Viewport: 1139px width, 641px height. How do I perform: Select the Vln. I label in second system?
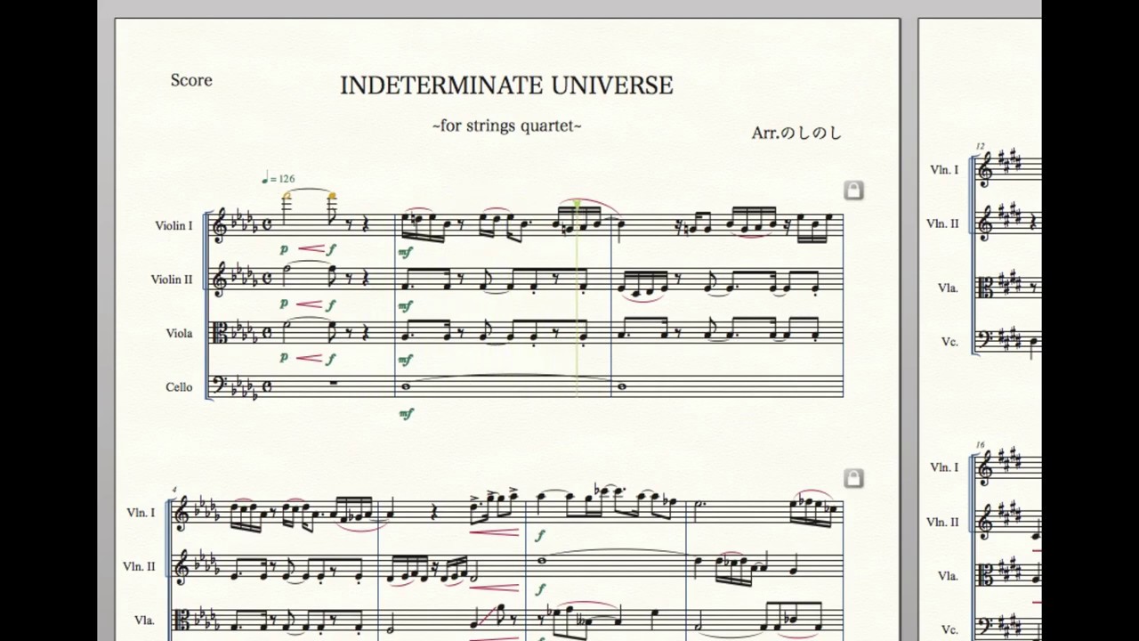[x=140, y=513]
